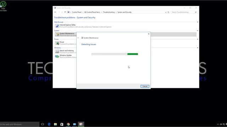Click the Detecting issues heading text
Screen dimensions: 227x127
click(89, 44)
